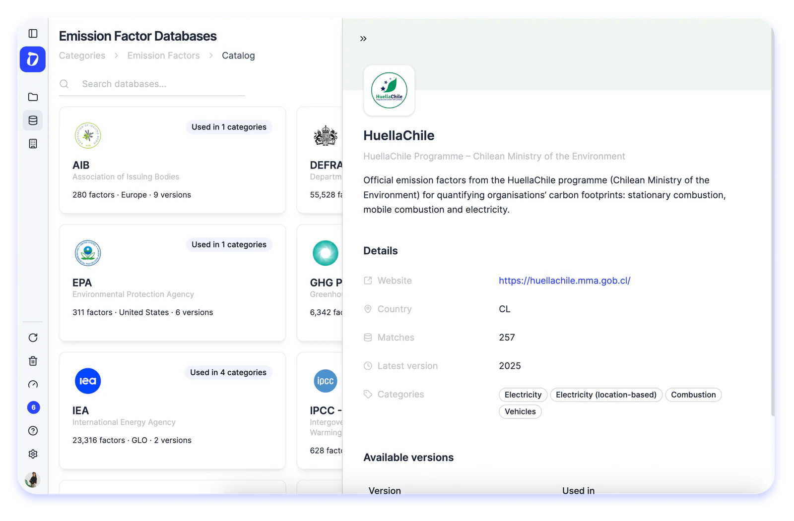Open the gauge dashboard icon

click(x=33, y=384)
